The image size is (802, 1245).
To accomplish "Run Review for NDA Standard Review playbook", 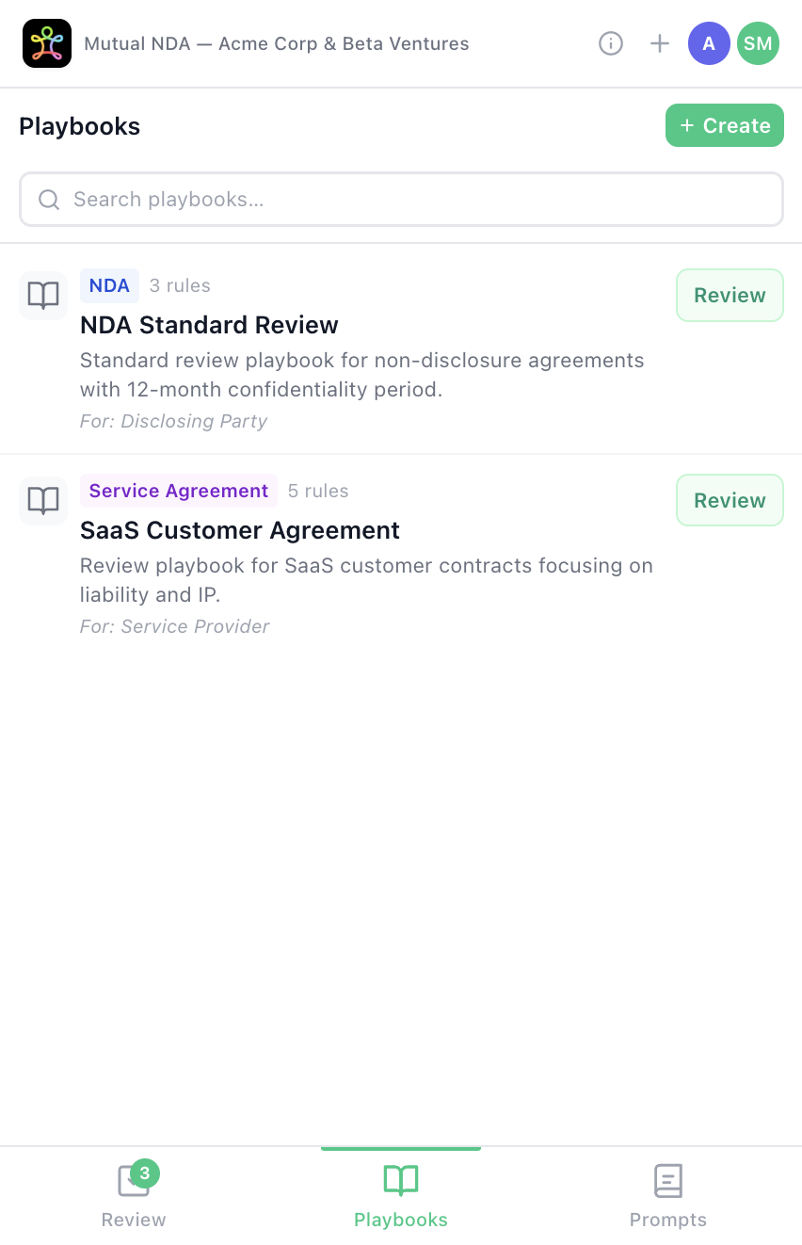I will tap(730, 296).
